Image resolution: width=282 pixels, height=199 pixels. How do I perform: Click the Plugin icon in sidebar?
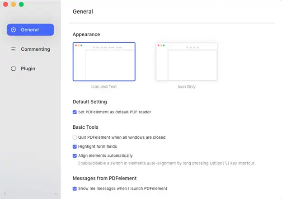pyautogui.click(x=14, y=69)
